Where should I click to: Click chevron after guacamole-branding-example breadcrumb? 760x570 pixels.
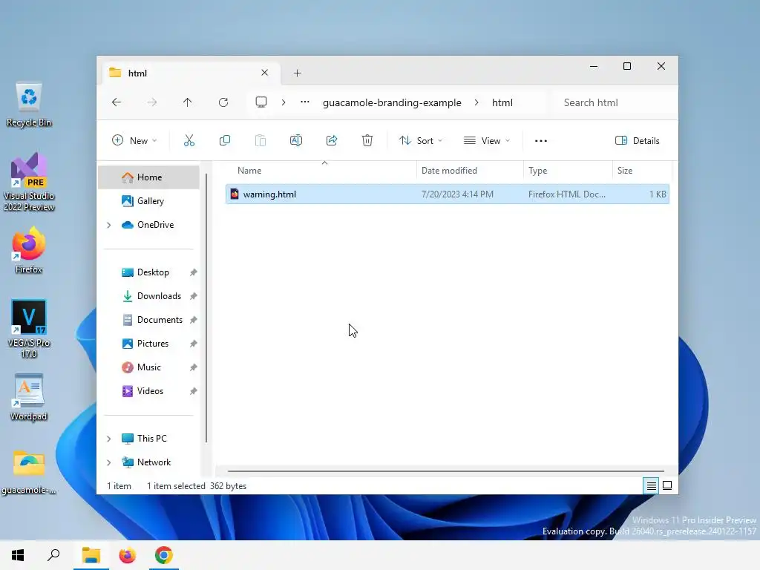click(x=476, y=102)
